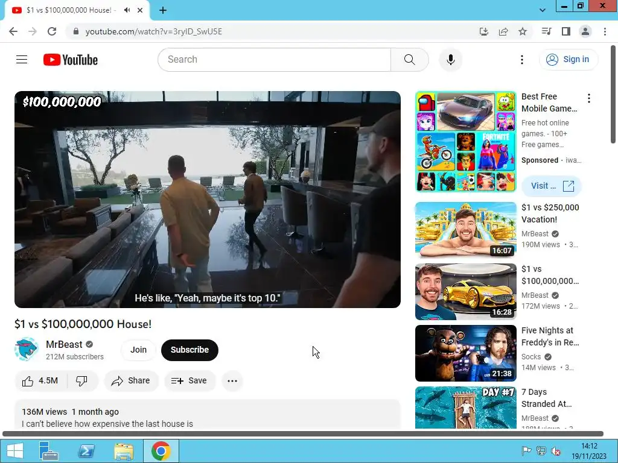Open Socks channel name
The image size is (618, 463).
[531, 357]
